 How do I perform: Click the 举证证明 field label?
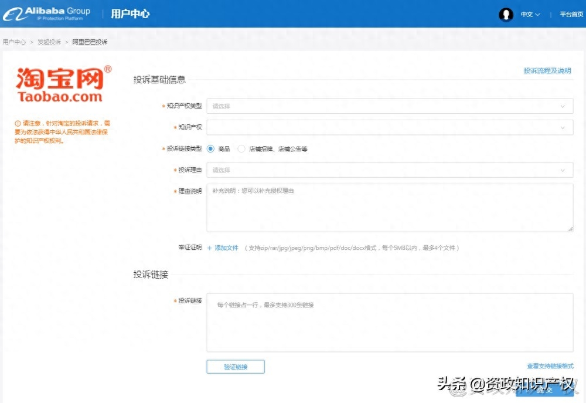pyautogui.click(x=190, y=248)
